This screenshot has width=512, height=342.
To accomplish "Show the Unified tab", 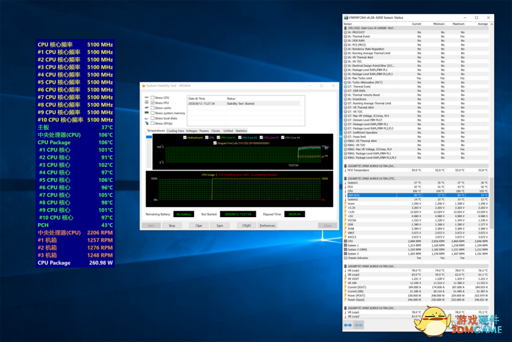I will point(228,131).
